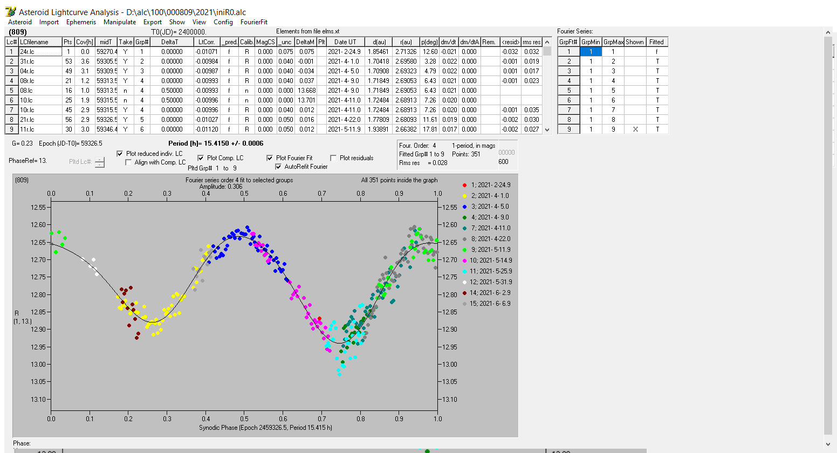Select filename cell 08.lc
The height and width of the screenshot is (453, 837).
pyautogui.click(x=40, y=91)
